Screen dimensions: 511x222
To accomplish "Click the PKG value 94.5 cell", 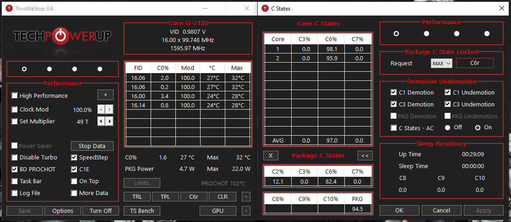I will 358,209.
